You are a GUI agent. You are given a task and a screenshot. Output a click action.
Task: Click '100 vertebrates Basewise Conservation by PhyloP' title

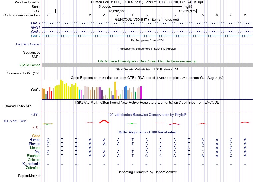click(147, 115)
